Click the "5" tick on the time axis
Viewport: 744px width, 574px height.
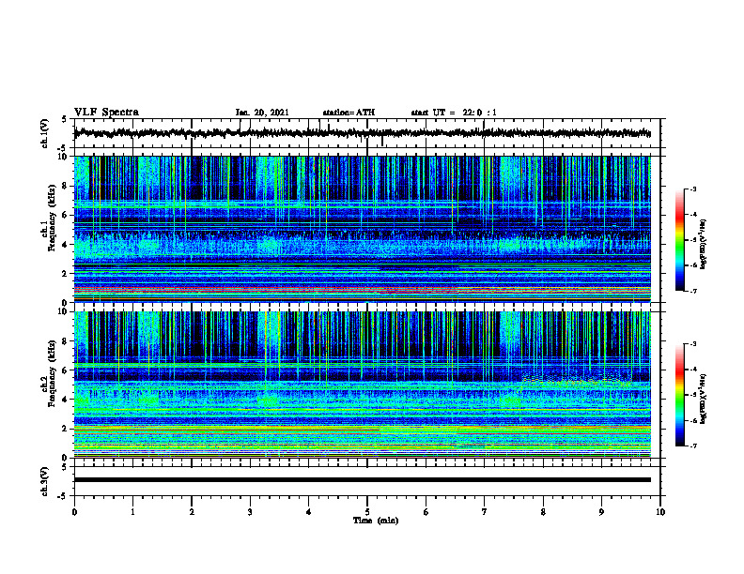click(367, 512)
